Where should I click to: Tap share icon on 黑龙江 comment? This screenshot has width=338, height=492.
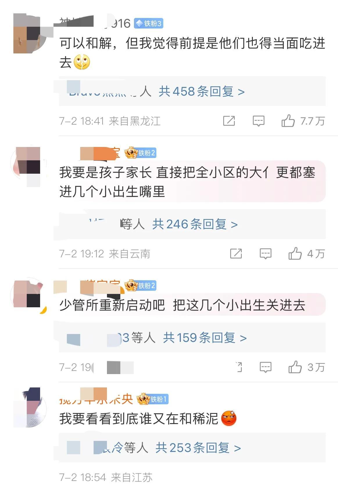point(229,121)
